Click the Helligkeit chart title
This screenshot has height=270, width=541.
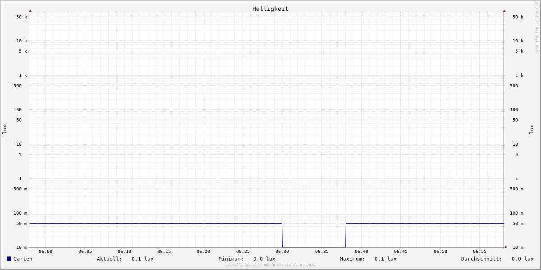click(x=270, y=9)
